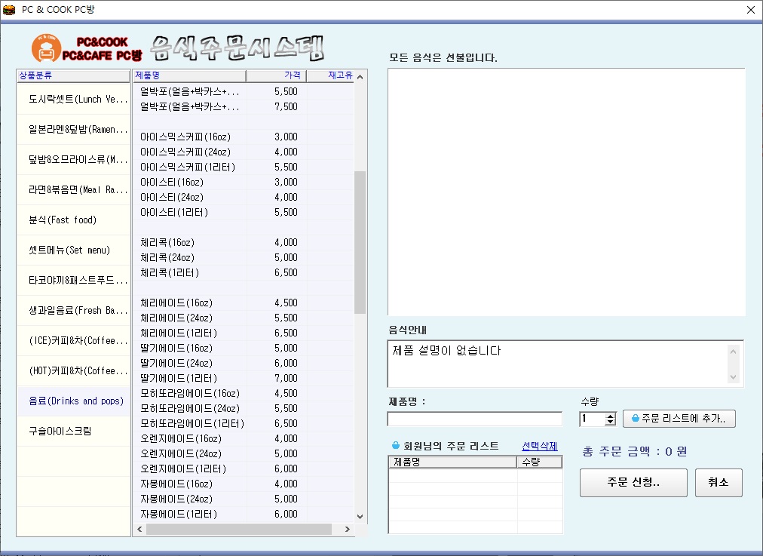
Task: Click product list scroll down arrow
Action: click(360, 517)
